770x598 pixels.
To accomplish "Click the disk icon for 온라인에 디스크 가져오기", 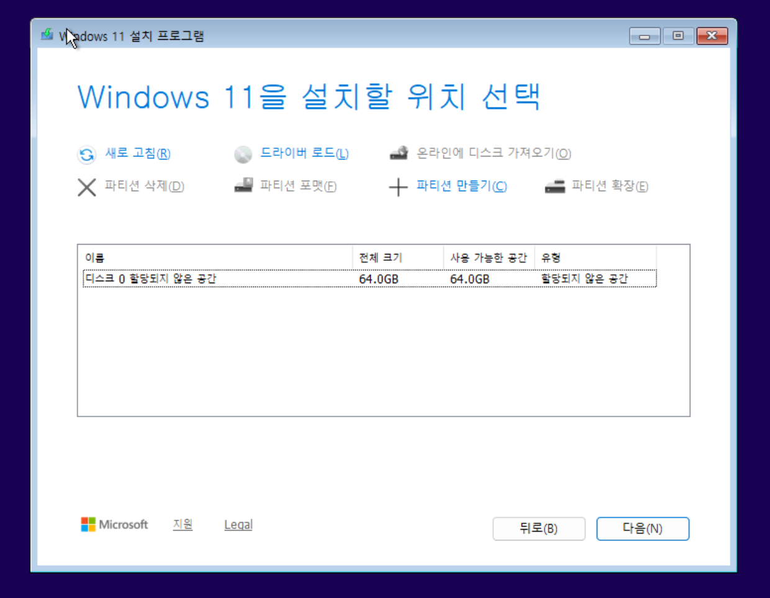I will coord(399,153).
